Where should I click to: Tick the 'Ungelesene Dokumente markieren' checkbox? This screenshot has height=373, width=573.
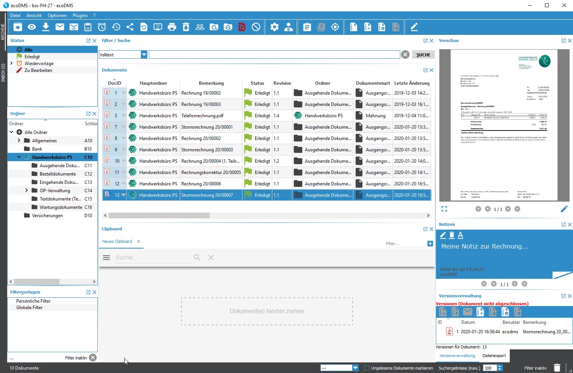click(367, 368)
